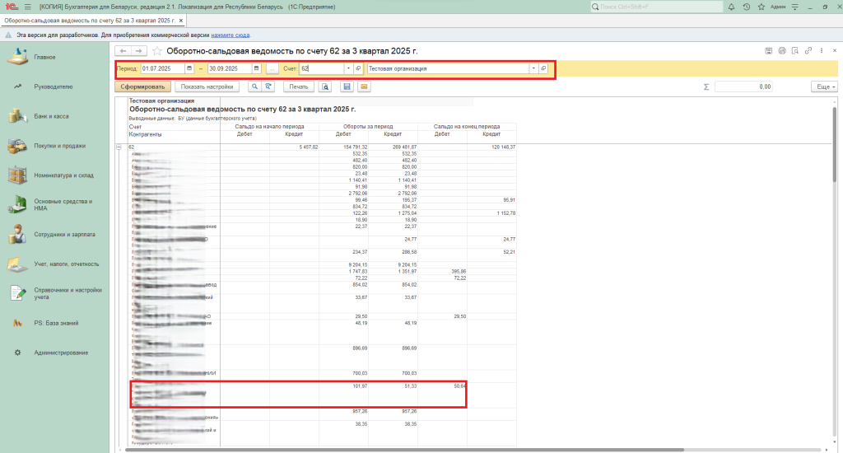This screenshot has height=453, width=843.
Task: Open the Еще dropdown menu
Action: tap(823, 86)
